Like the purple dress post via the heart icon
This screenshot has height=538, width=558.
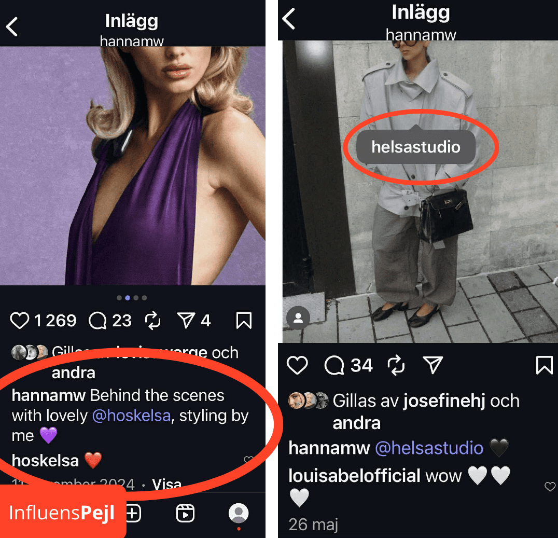click(20, 320)
